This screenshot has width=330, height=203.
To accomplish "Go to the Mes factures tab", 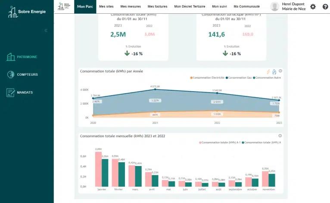I will click(157, 6).
